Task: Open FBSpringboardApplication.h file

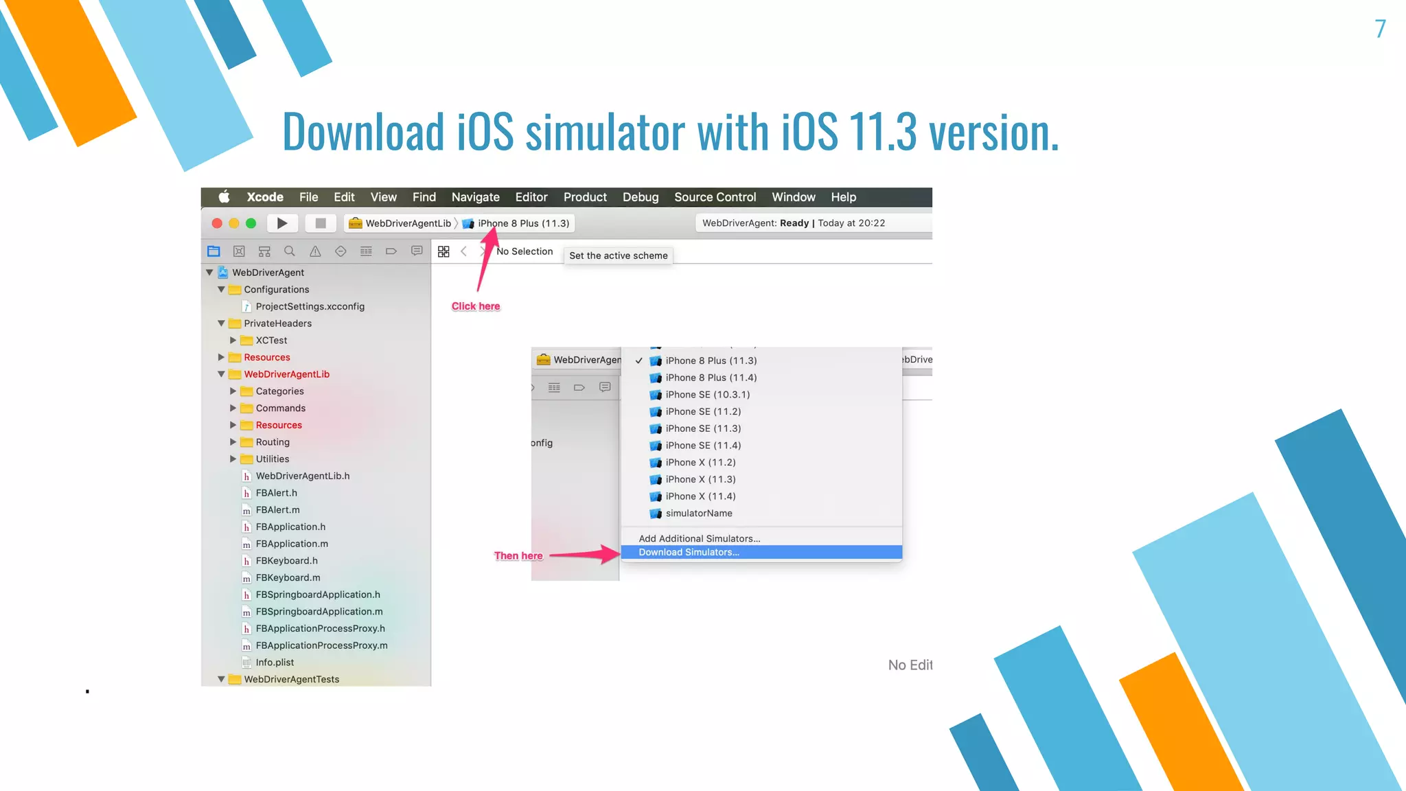Action: click(311, 595)
